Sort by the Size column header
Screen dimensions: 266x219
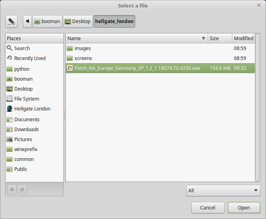[220, 38]
